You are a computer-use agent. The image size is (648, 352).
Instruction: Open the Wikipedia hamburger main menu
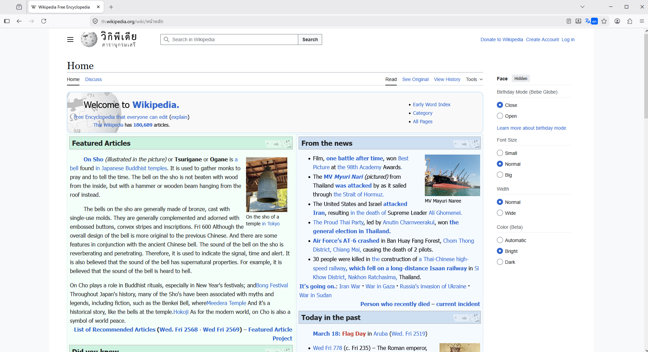tap(70, 39)
